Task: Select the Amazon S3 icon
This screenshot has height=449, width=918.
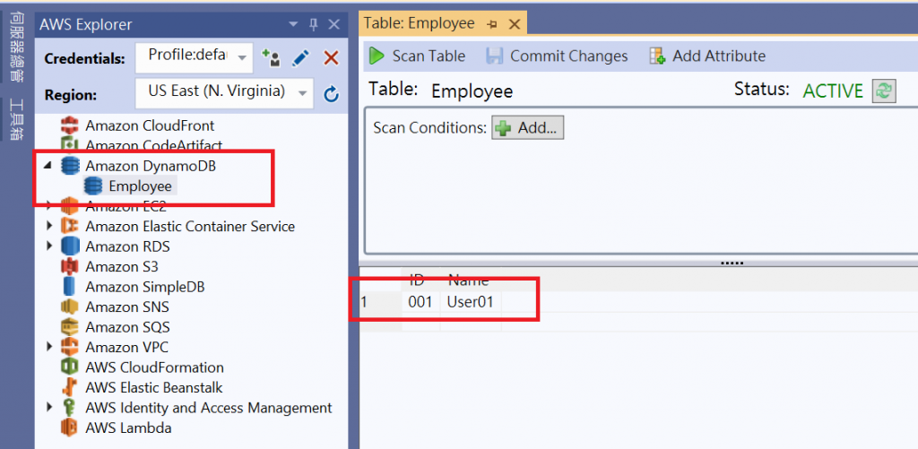Action: 70,266
